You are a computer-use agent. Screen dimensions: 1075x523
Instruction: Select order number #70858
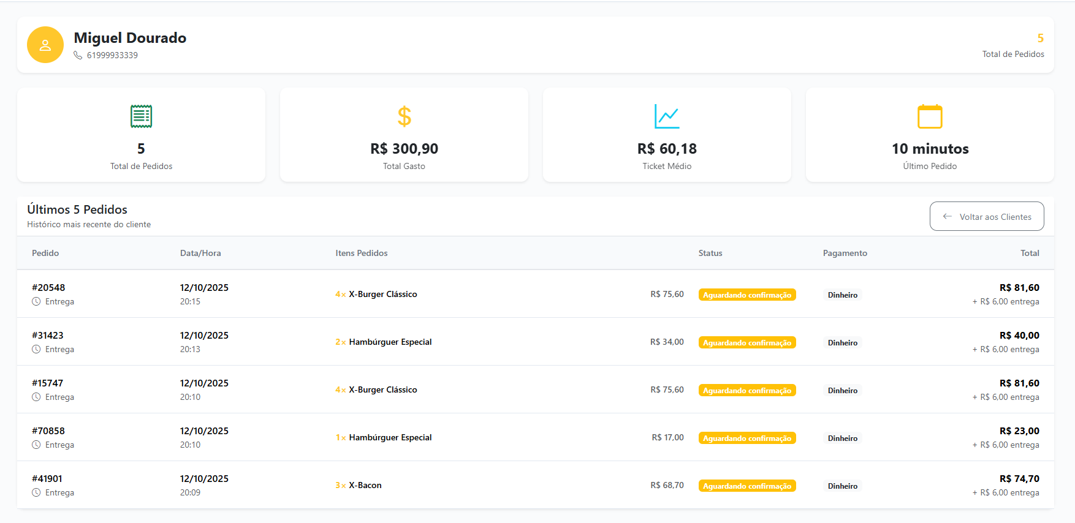click(48, 431)
